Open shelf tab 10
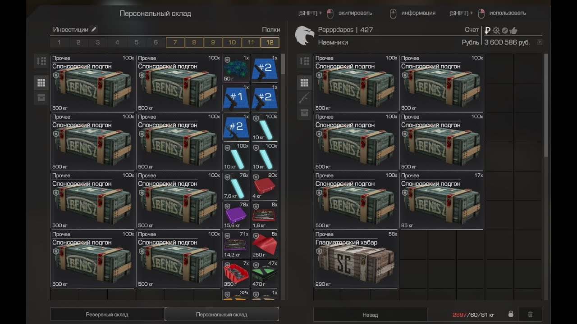This screenshot has width=577, height=324. click(x=232, y=42)
